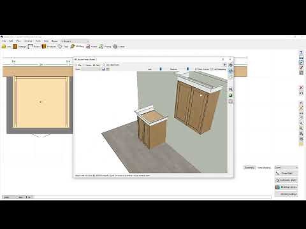Viewport: 306px width, 229px height.
Task: Select the Tops toolbar icon
Action: point(60,46)
